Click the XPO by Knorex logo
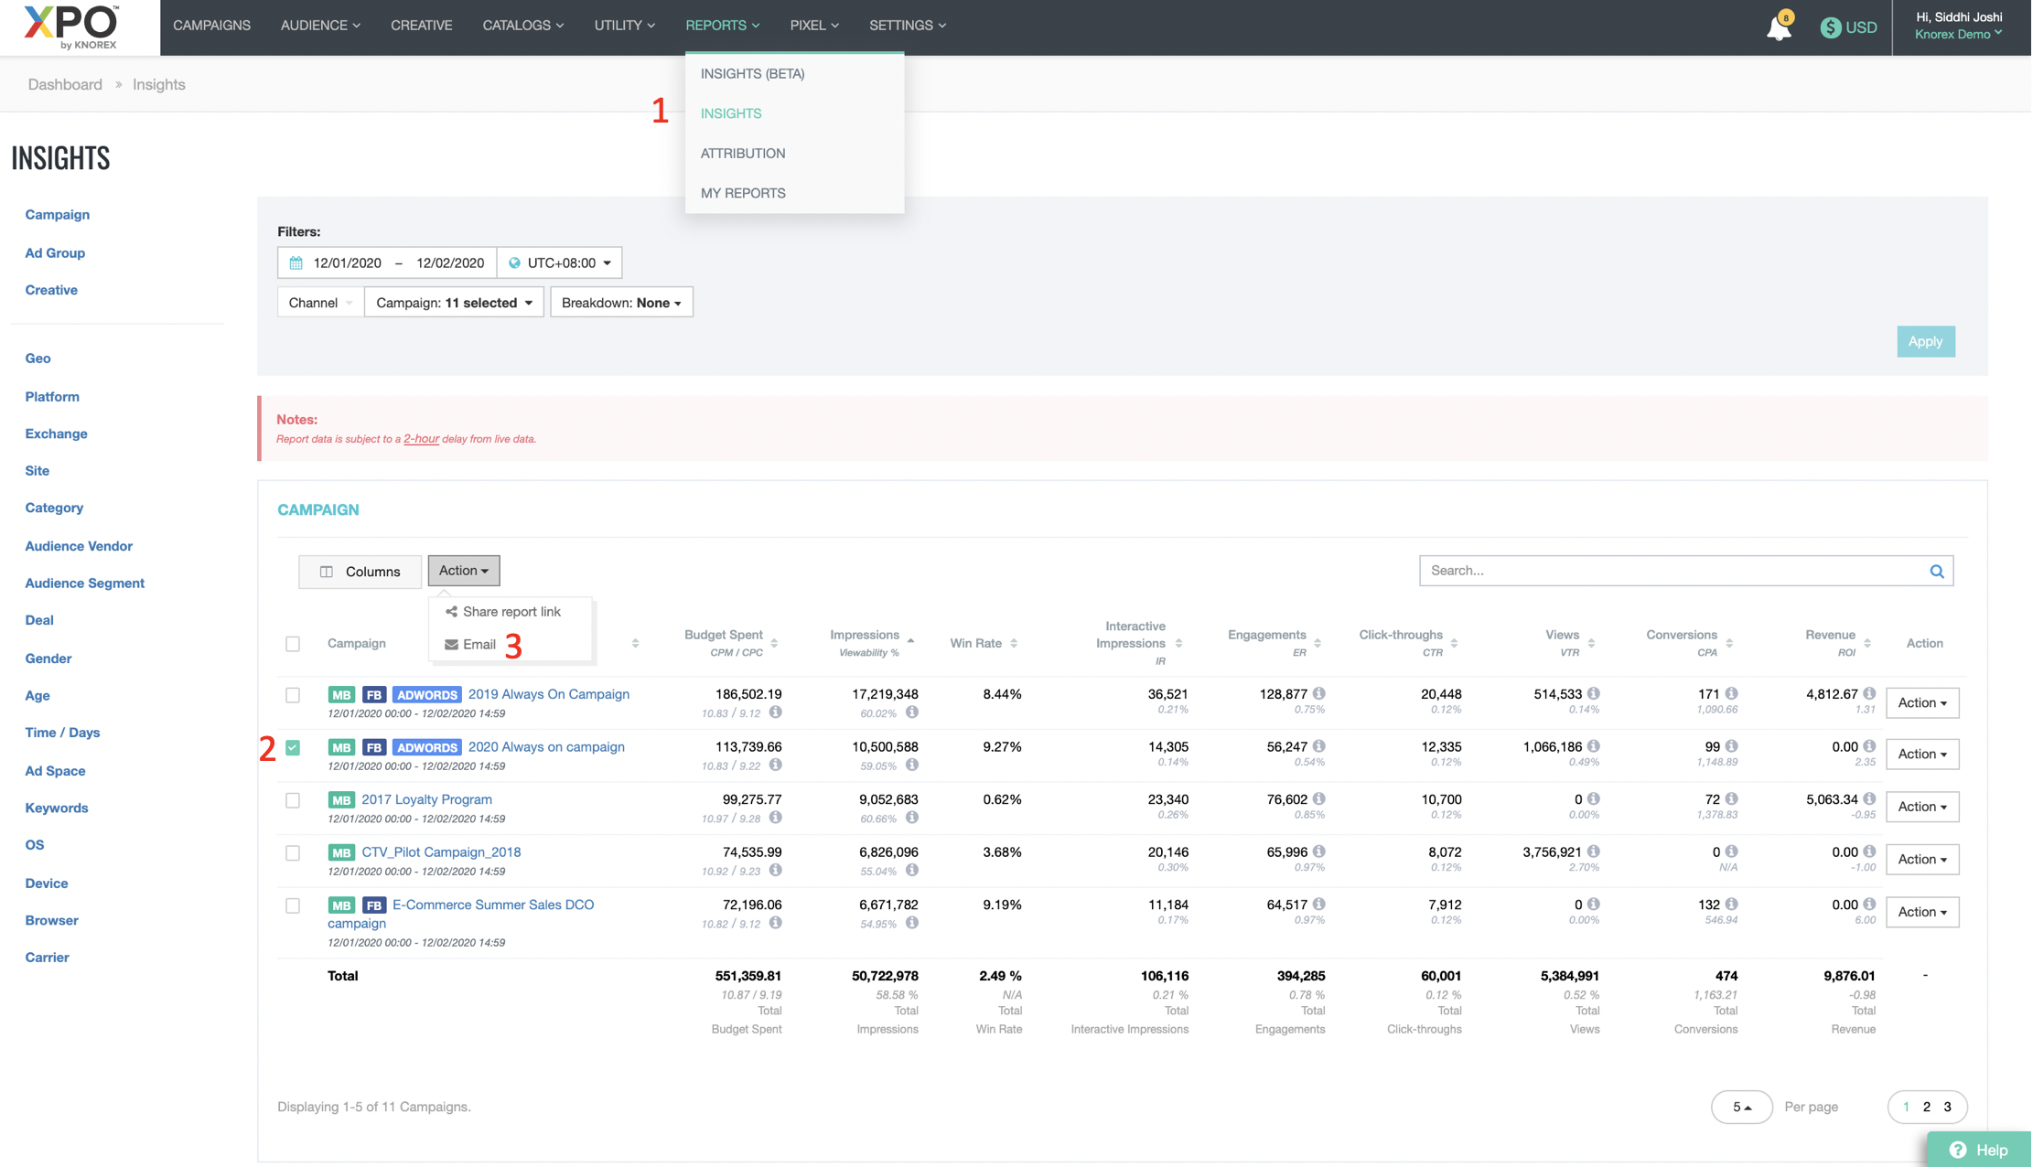2033x1167 pixels. click(71, 27)
